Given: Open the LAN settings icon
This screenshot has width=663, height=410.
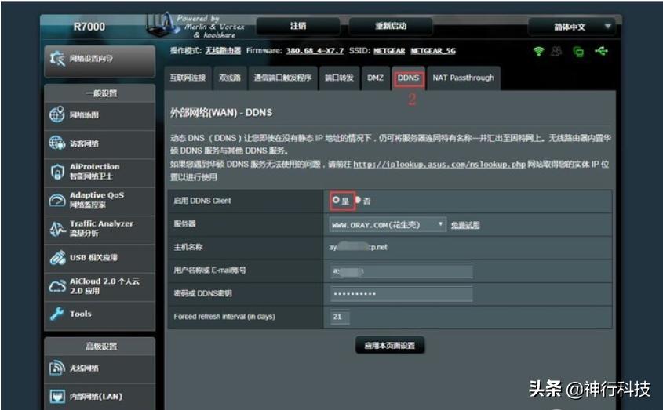Looking at the screenshot, I should tap(57, 396).
